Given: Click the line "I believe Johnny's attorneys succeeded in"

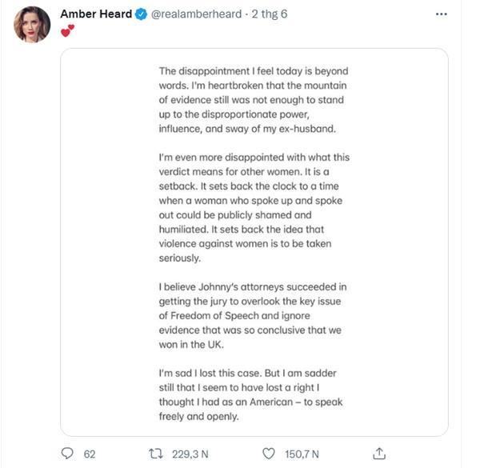Looking at the screenshot, I should [253, 286].
